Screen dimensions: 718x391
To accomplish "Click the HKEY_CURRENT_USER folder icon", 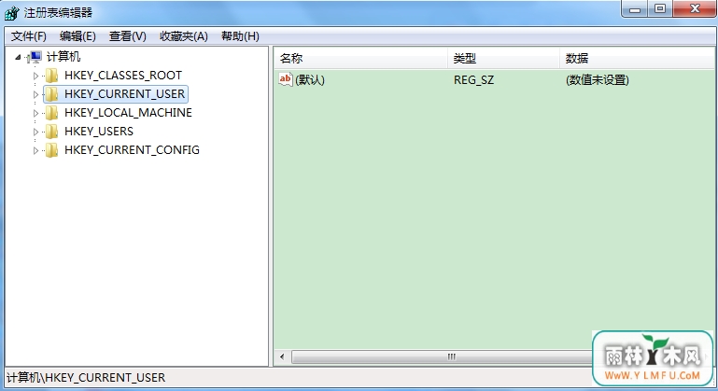I will pyautogui.click(x=51, y=94).
